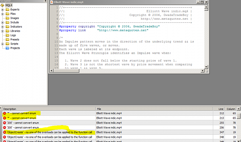
Task: Select the Include folder icon
Action: pyautogui.click(x=7, y=22)
